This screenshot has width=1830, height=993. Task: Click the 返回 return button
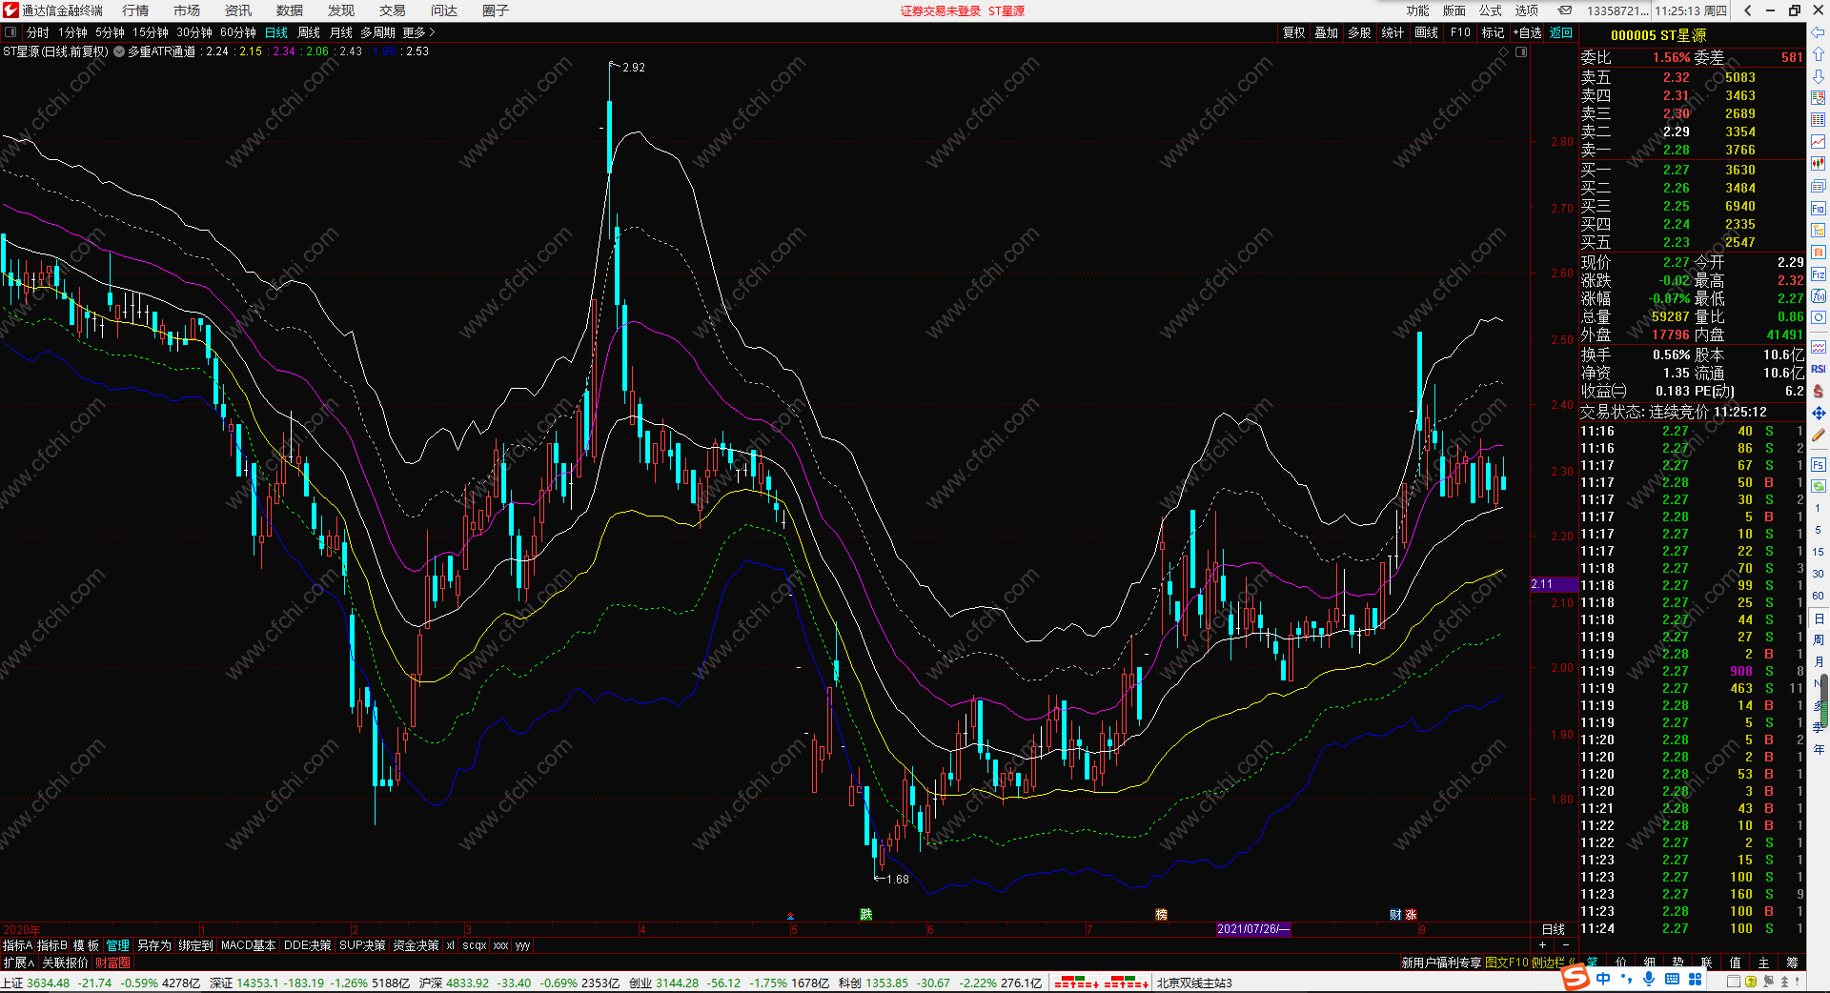[x=1561, y=32]
